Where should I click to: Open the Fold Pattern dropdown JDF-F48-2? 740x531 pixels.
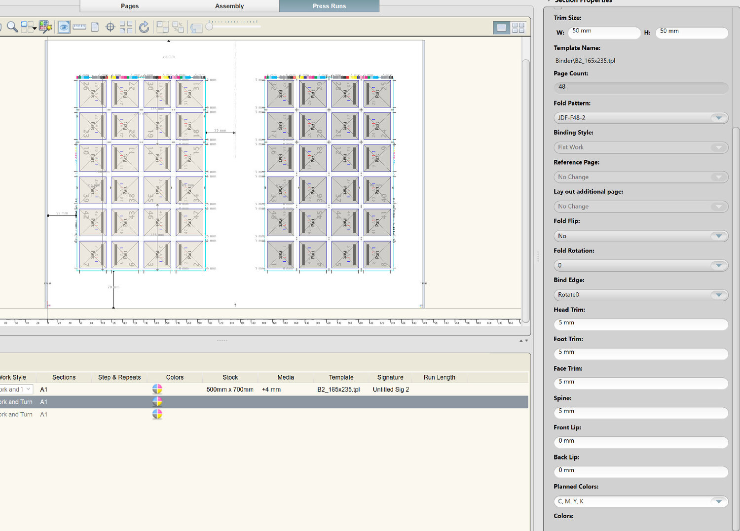tap(641, 118)
